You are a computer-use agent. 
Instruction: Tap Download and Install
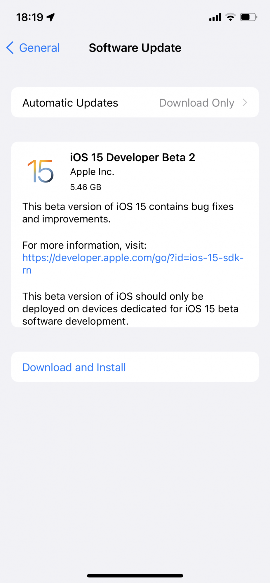pos(74,367)
